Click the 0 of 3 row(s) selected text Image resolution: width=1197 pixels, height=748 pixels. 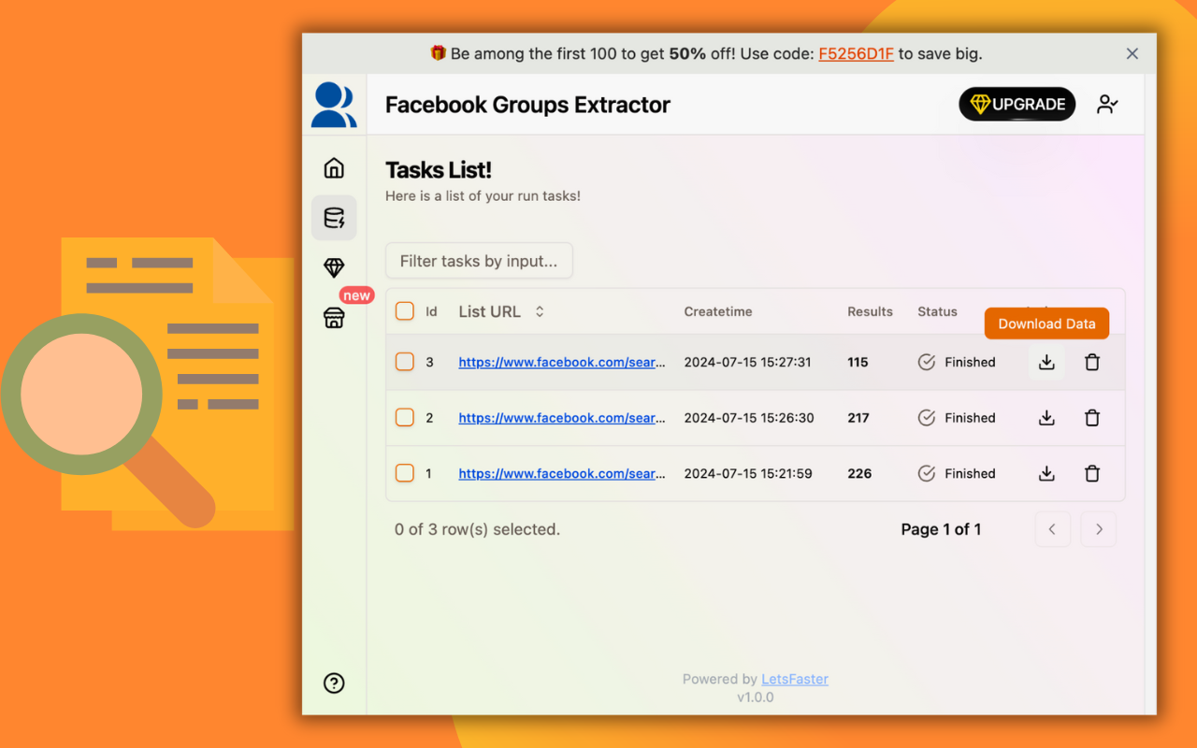coord(477,529)
